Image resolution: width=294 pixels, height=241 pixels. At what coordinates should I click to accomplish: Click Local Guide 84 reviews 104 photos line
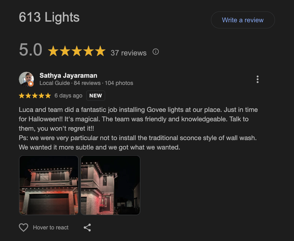point(86,83)
